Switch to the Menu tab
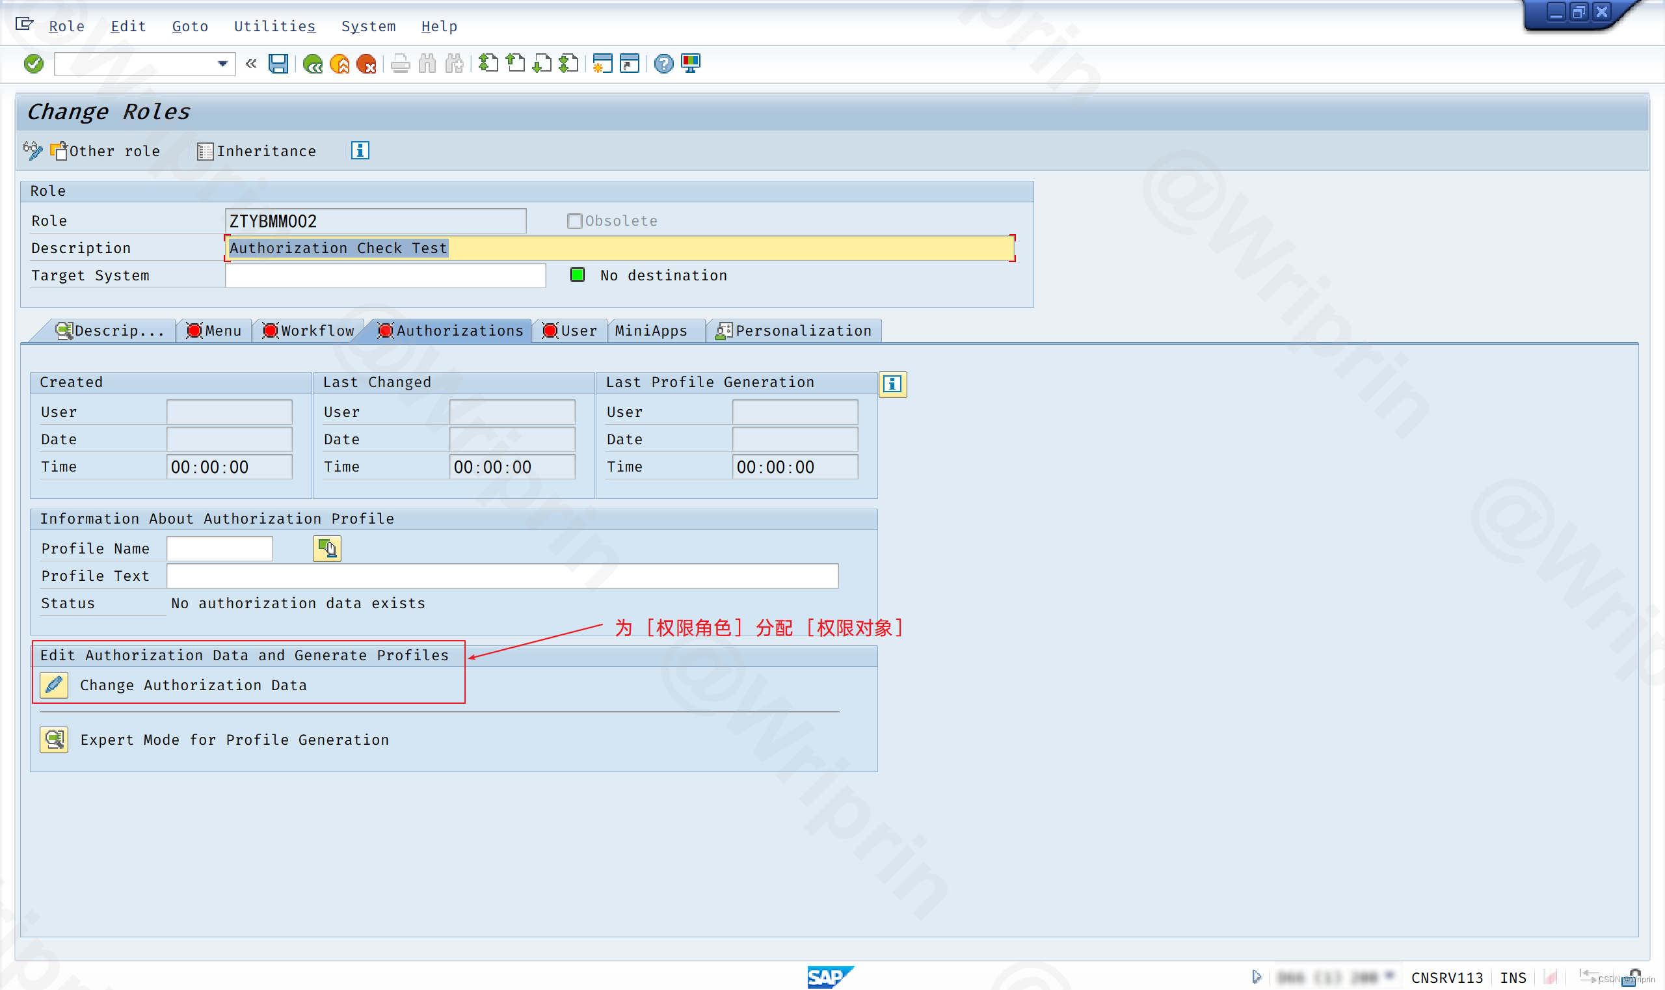1665x990 pixels. pos(215,331)
